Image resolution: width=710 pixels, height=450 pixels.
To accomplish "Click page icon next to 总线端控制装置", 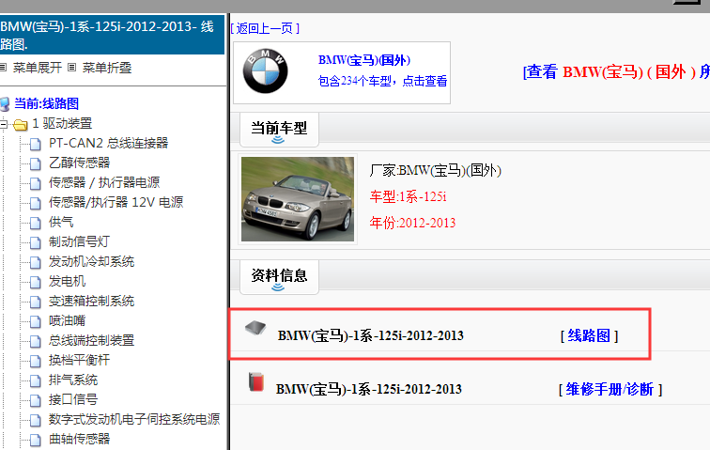I will tap(36, 341).
